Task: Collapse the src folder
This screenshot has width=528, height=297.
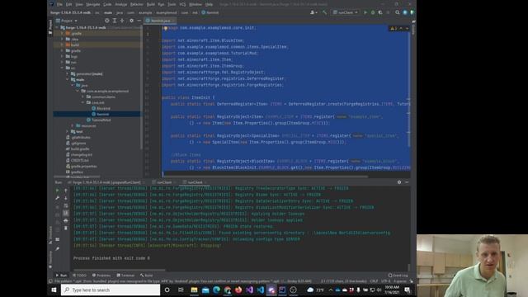Action: coord(62,68)
